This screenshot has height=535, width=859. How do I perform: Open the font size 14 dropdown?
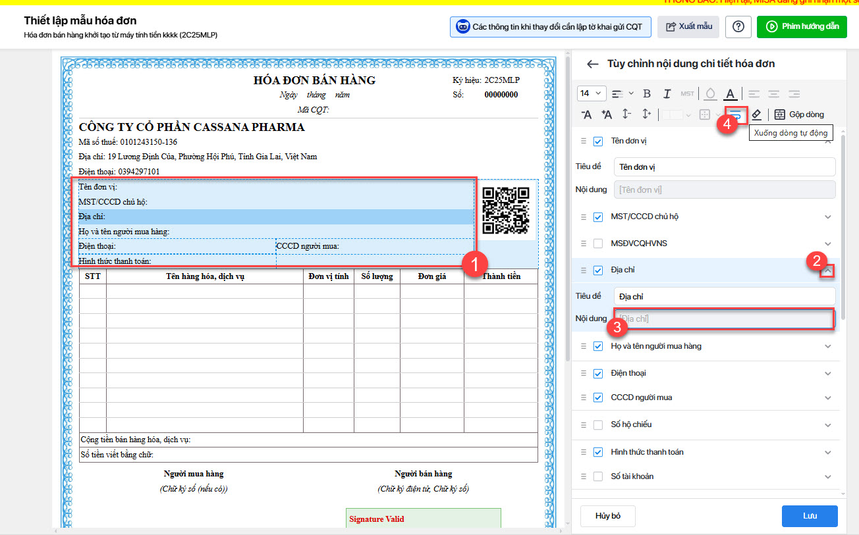592,93
